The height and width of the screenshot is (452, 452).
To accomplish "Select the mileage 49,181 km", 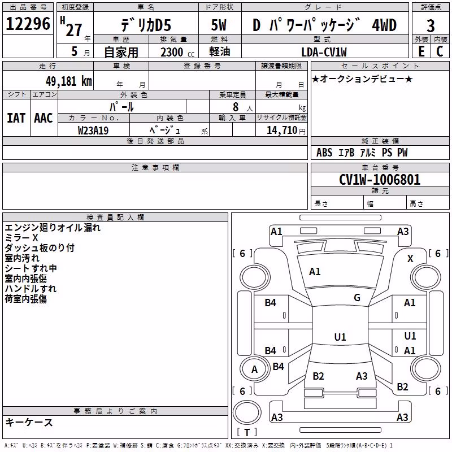I will [x=68, y=81].
